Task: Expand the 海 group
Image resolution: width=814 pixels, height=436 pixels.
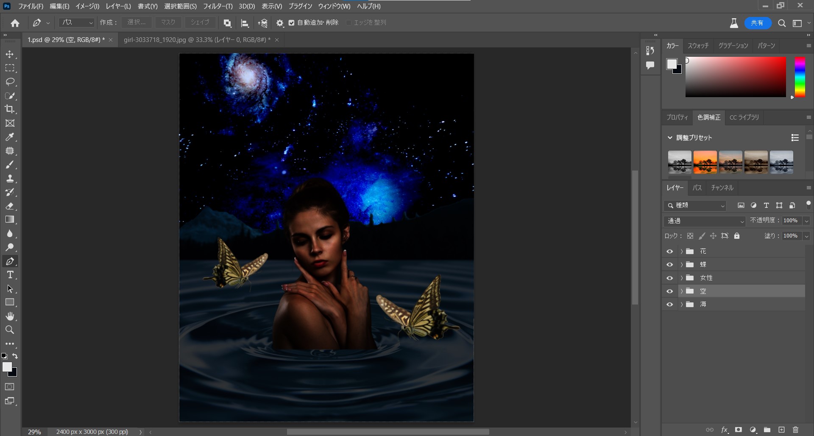Action: click(x=682, y=305)
